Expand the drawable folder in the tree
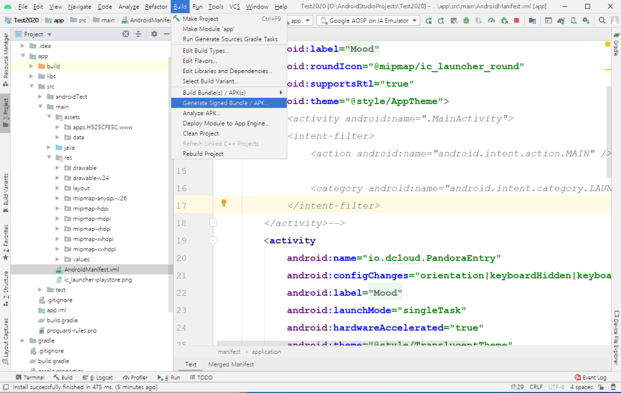The height and width of the screenshot is (393, 621). coord(59,168)
